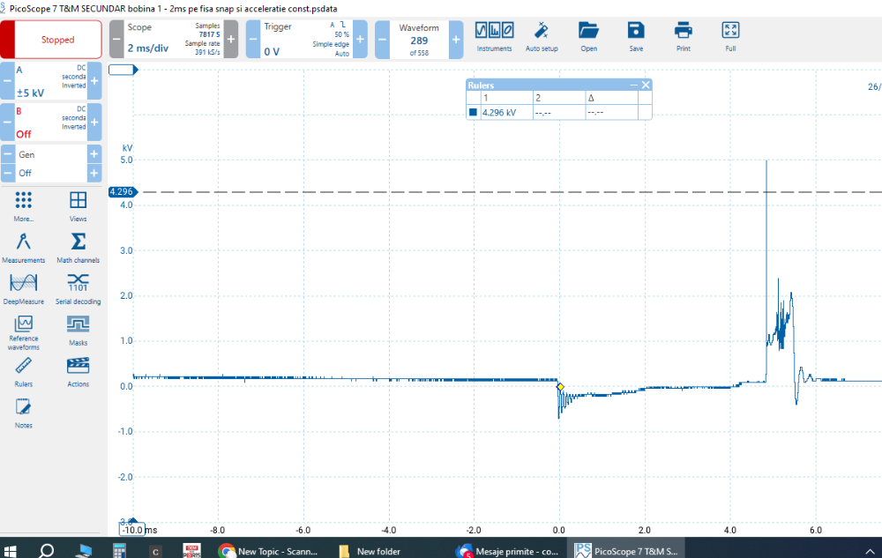Screen dimensions: 882x558
Task: Open the Views layout menu
Action: tap(78, 205)
